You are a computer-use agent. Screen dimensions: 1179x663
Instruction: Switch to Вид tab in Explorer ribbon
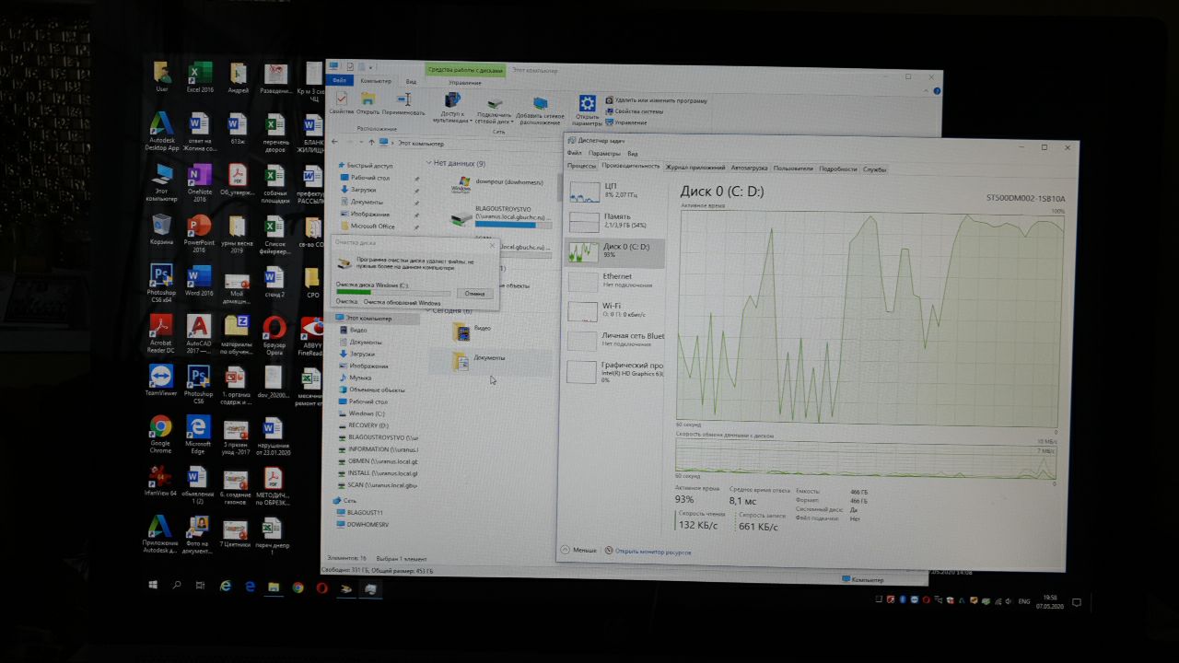(411, 82)
